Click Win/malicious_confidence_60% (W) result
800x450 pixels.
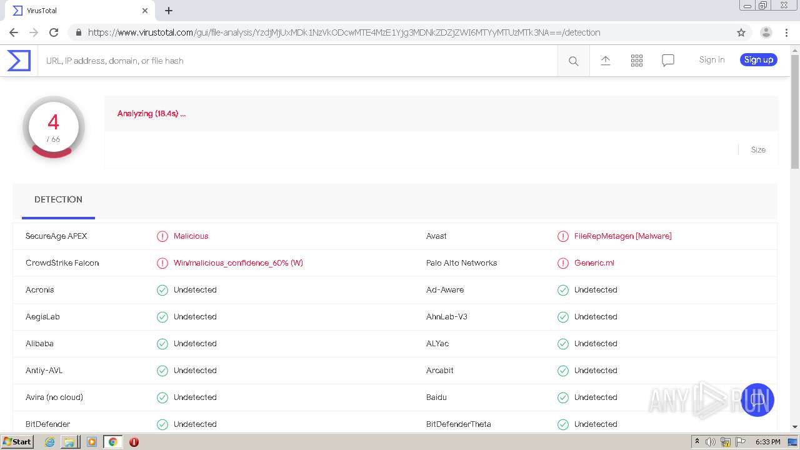(238, 263)
